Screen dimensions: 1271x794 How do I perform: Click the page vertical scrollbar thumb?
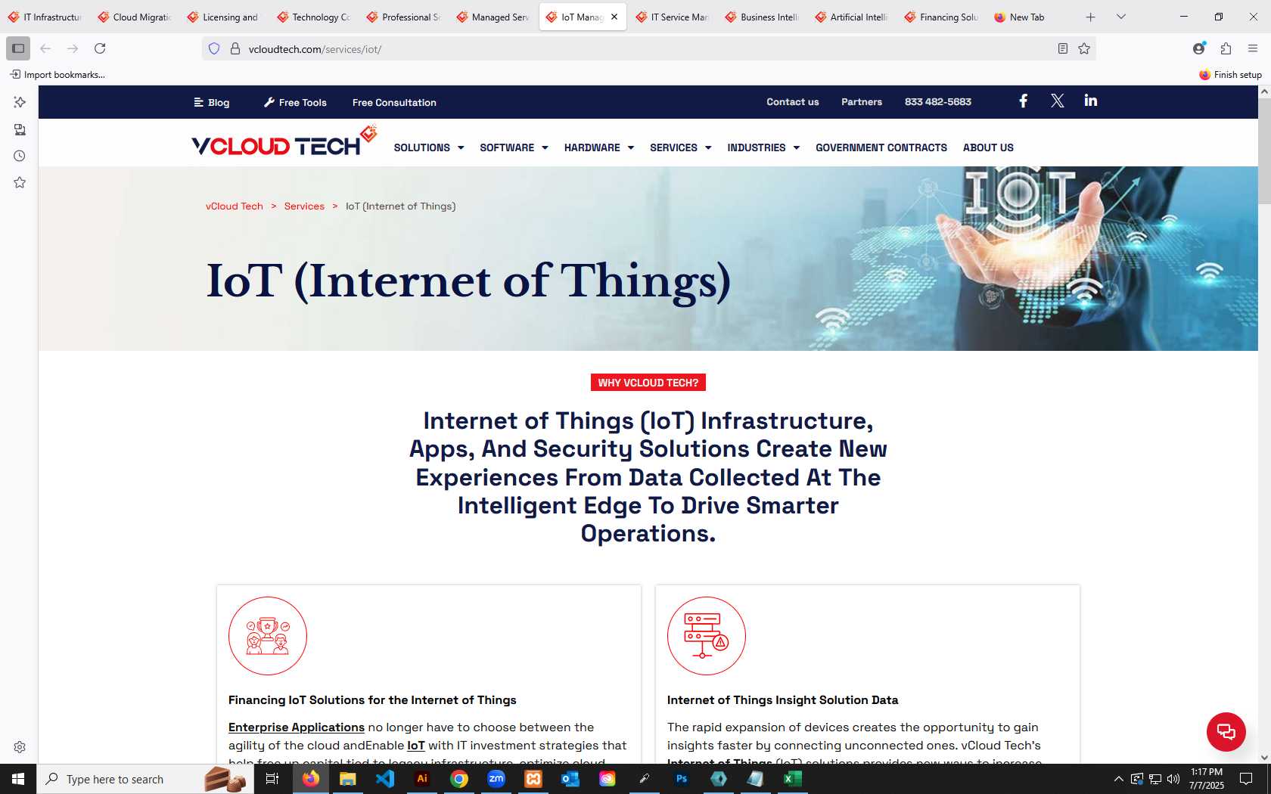[x=1264, y=151]
